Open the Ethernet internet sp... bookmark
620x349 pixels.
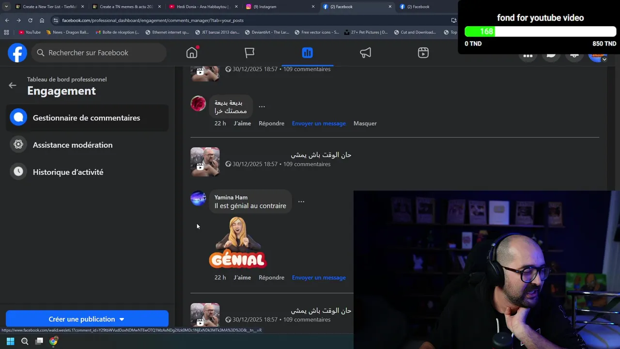pos(167,32)
